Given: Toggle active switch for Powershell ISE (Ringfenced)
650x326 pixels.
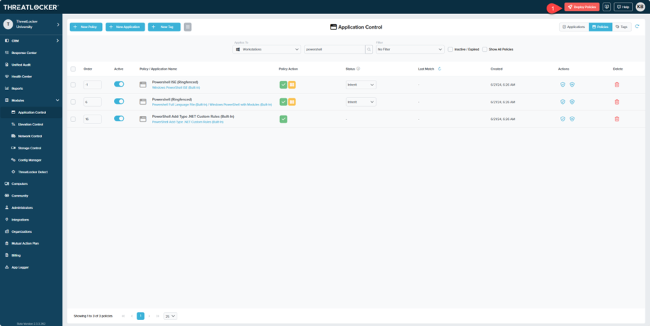Looking at the screenshot, I should click(x=119, y=84).
